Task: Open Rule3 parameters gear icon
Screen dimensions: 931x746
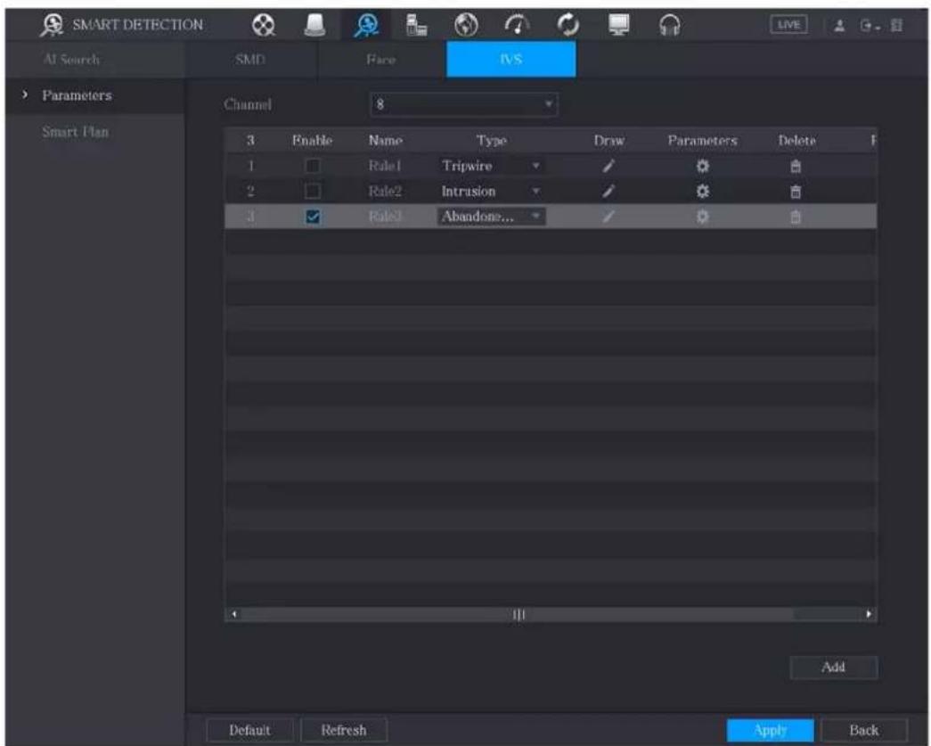Action: [x=702, y=217]
